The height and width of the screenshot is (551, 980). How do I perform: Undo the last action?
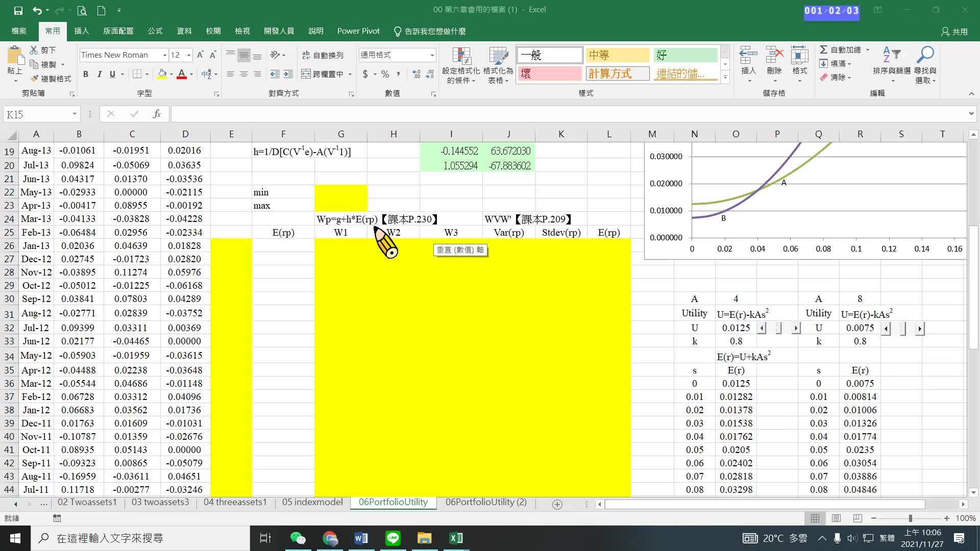(37, 10)
